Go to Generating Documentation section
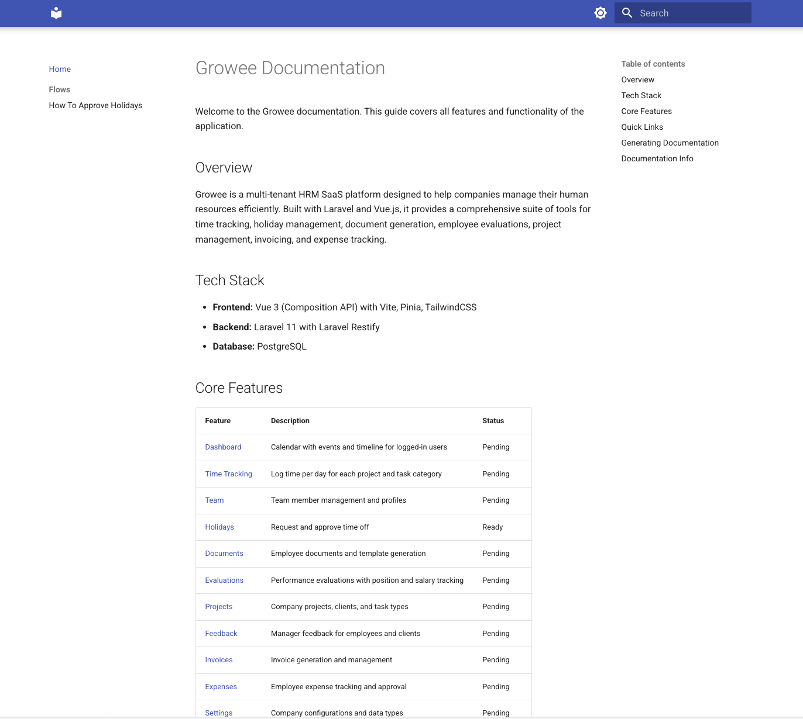 click(670, 143)
